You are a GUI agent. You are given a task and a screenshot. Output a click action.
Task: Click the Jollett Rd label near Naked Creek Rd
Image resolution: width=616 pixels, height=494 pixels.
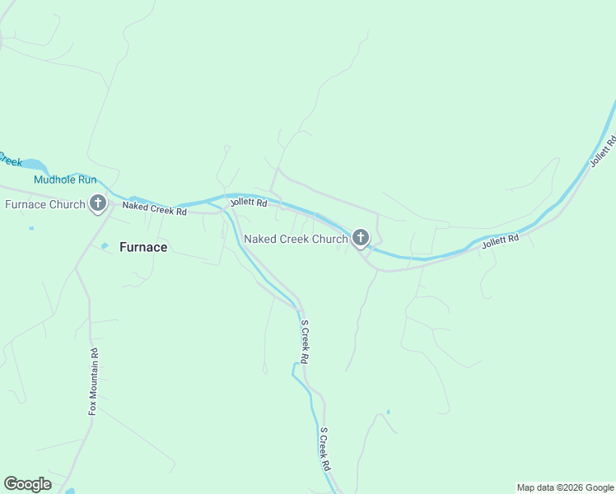pyautogui.click(x=249, y=203)
